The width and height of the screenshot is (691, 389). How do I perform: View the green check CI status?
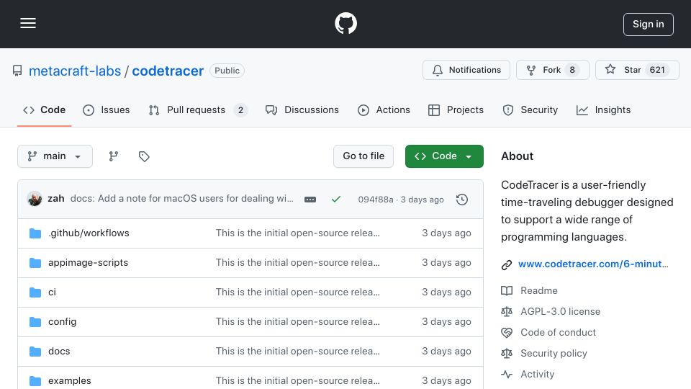336,200
